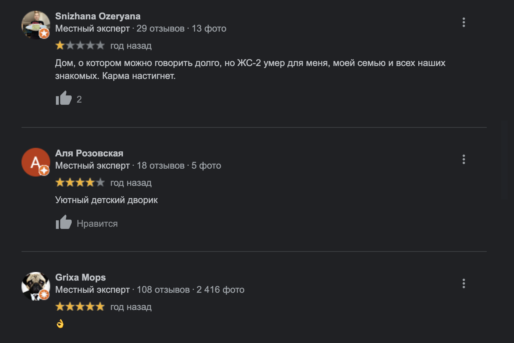The height and width of the screenshot is (343, 514).
Task: Click "108 отзывов · 2 416 фото" stats
Action: click(190, 290)
